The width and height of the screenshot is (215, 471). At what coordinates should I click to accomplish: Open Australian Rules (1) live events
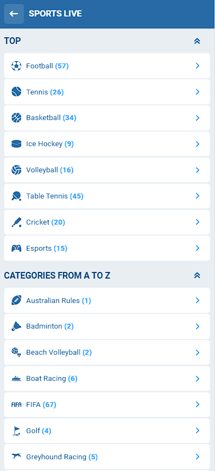[x=107, y=300]
